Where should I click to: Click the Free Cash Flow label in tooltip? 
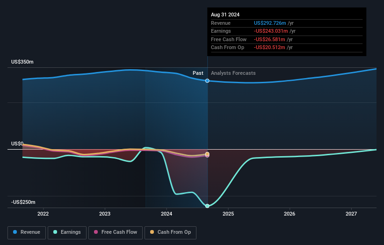click(x=229, y=39)
